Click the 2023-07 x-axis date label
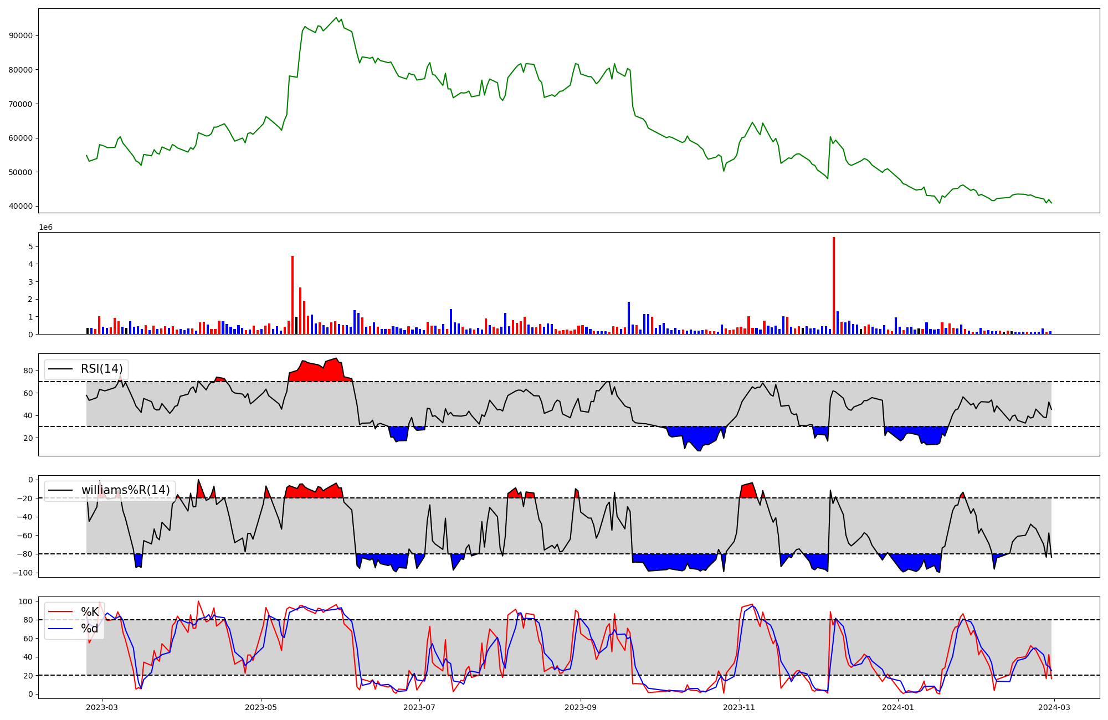 tap(420, 707)
